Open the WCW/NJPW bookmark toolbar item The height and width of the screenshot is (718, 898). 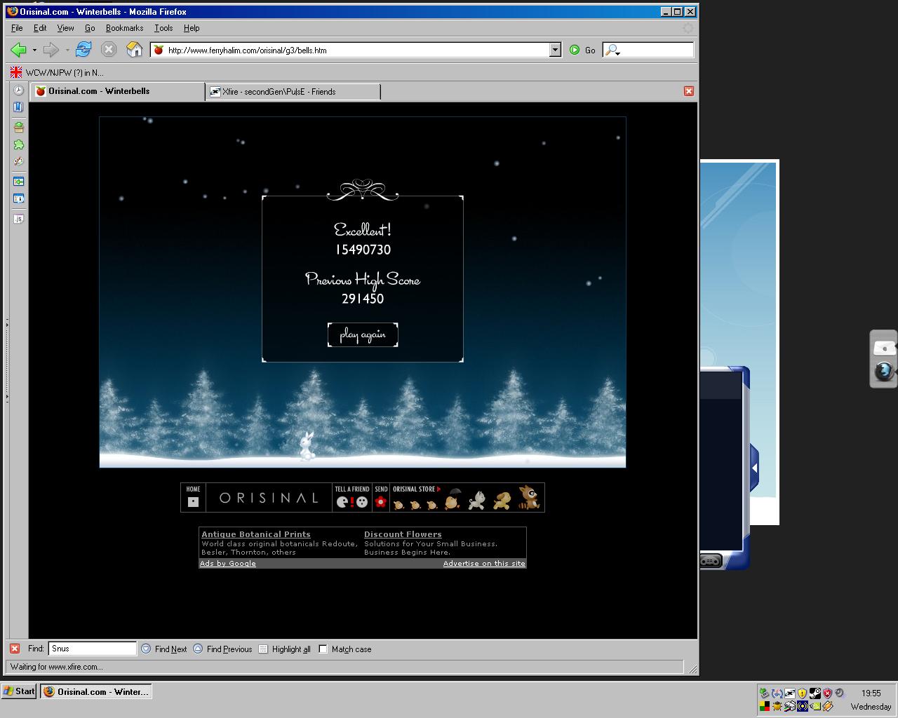click(x=57, y=72)
